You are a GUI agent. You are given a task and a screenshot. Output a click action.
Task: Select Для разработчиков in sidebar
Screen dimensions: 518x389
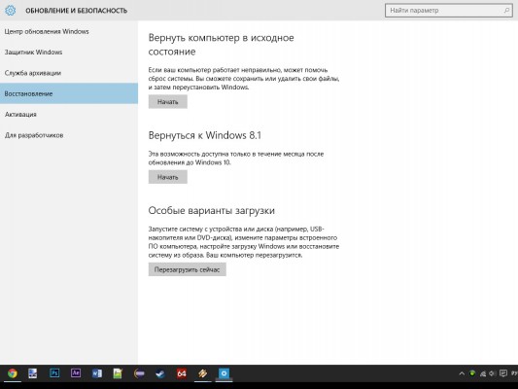[x=34, y=135]
